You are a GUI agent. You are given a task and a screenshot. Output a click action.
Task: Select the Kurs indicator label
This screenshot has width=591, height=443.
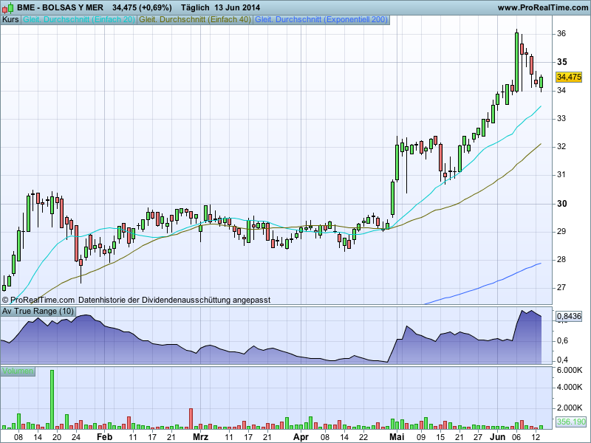[x=10, y=19]
